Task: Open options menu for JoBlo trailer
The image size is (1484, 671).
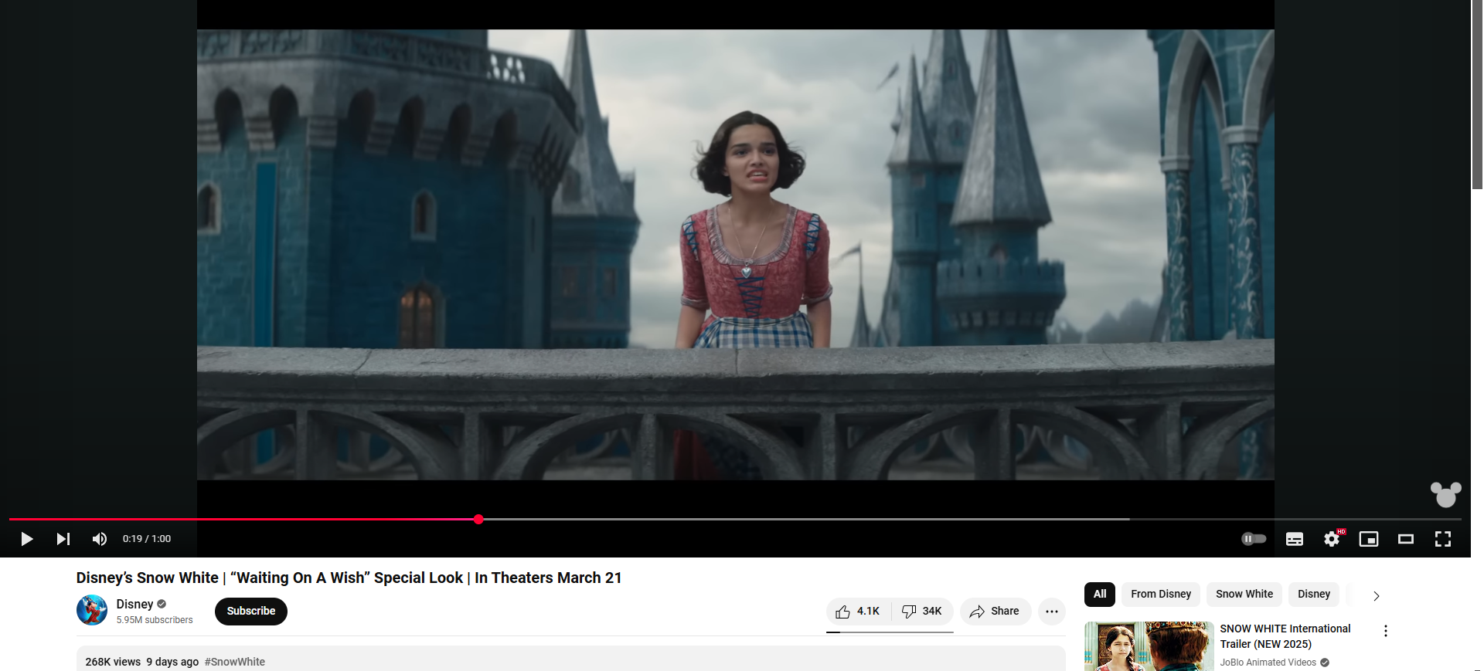Action: pos(1385,632)
